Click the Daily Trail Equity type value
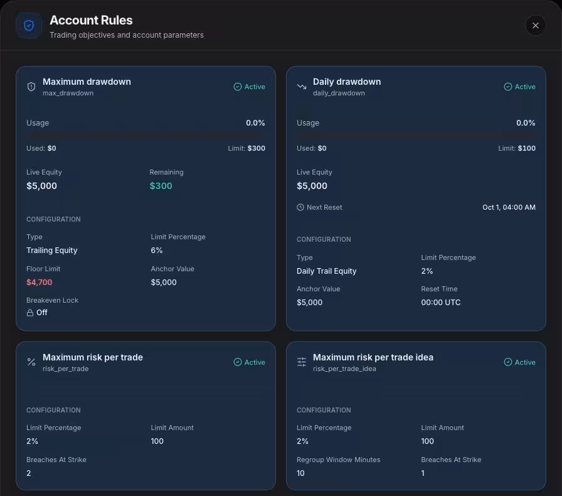 (327, 271)
